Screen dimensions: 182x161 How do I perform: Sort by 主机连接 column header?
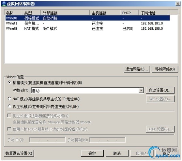tap(105, 13)
